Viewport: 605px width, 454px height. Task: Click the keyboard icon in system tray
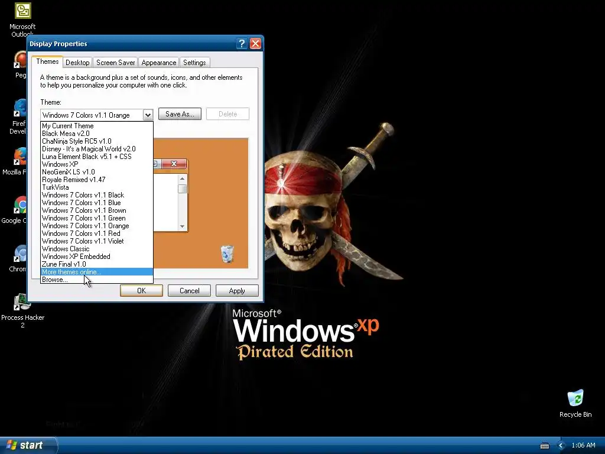click(x=544, y=446)
